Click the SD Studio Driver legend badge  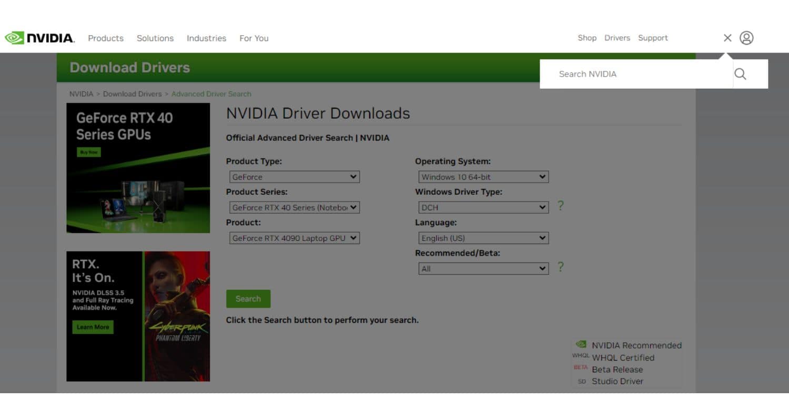582,382
